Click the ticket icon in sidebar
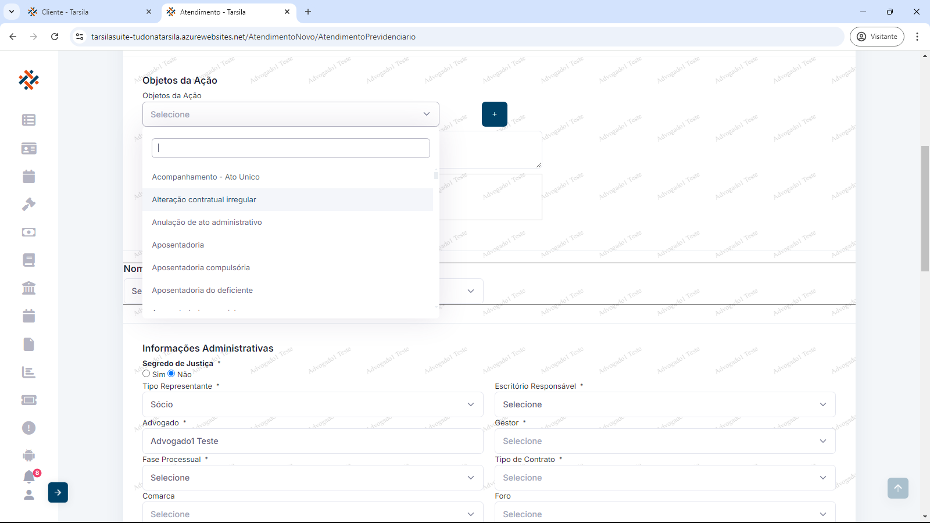This screenshot has width=930, height=523. (28, 400)
